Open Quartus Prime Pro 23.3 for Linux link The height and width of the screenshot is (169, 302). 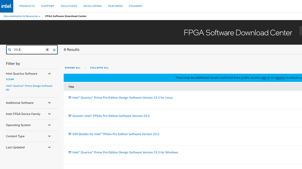click(123, 98)
